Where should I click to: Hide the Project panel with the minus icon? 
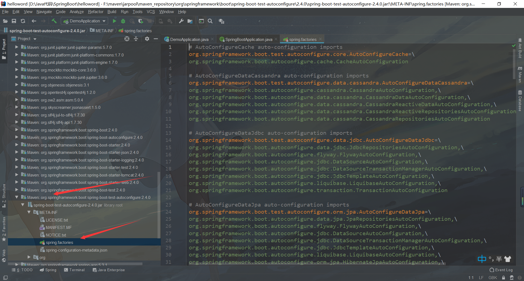tap(156, 39)
